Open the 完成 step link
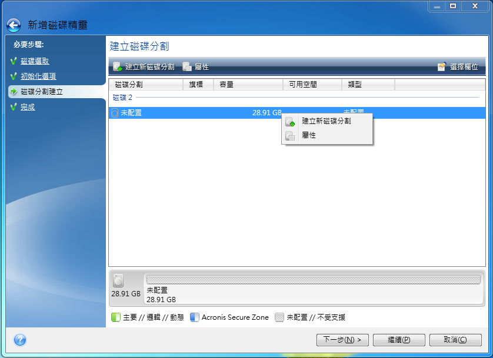Screen dimensions: 493x358 tap(28, 107)
